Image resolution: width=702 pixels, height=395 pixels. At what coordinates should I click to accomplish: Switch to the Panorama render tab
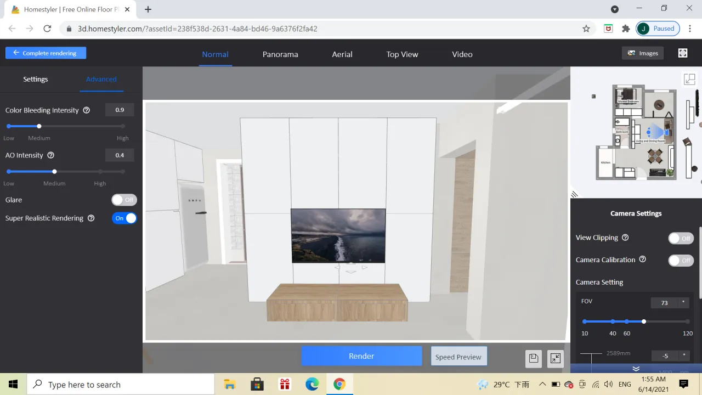280,54
